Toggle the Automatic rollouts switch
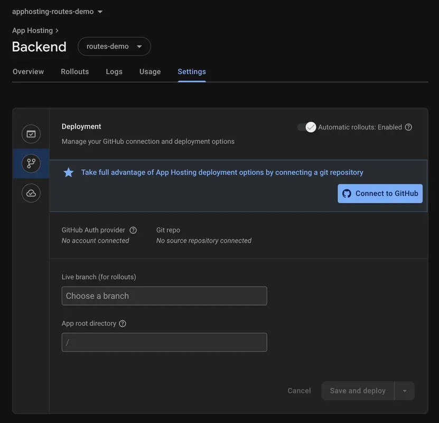 point(307,127)
